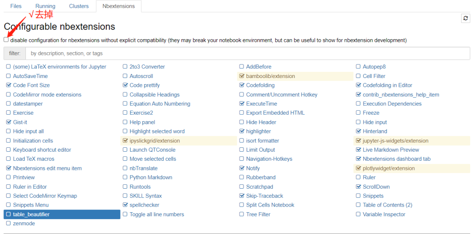This screenshot has width=472, height=234.
Task: Disable the Code prettify checkbox
Action: (x=125, y=85)
